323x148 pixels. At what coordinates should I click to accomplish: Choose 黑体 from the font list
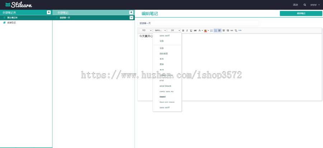(x=162, y=64)
